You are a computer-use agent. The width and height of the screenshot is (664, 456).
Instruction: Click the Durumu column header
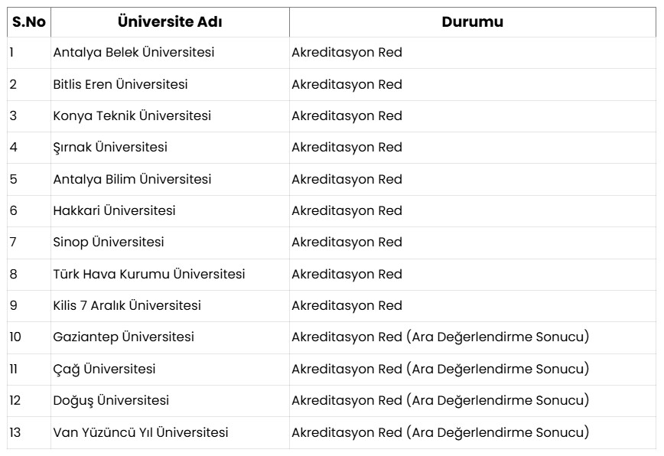click(472, 22)
